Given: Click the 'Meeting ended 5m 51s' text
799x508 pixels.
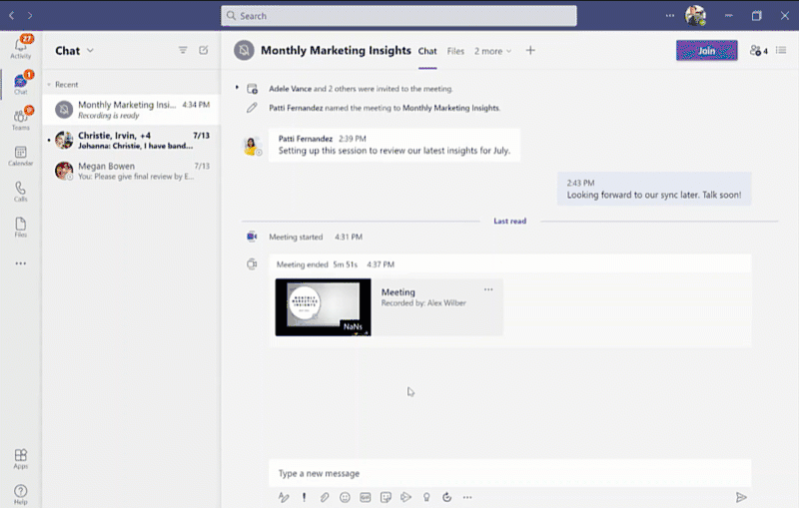Looking at the screenshot, I should [317, 264].
